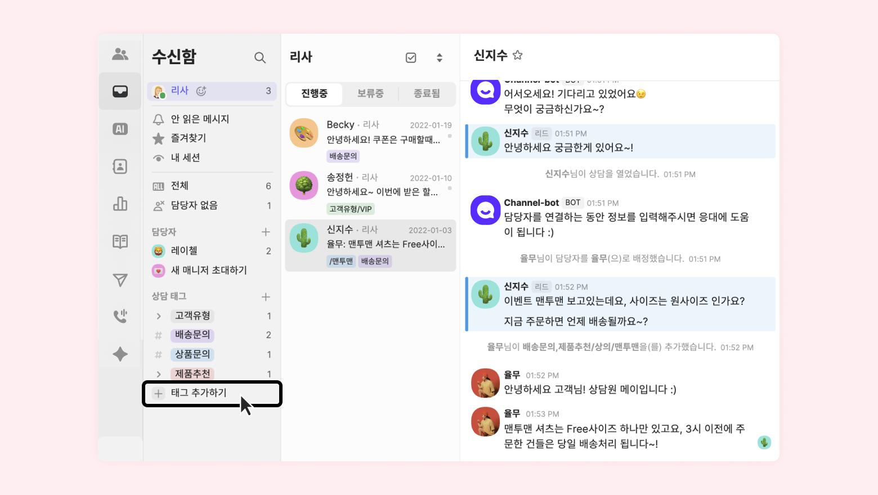Open the documents book icon in sidebar

point(120,242)
